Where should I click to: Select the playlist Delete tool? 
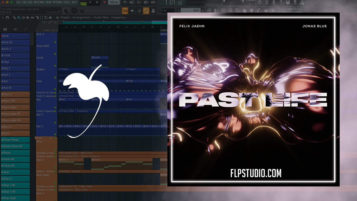[x=23, y=18]
